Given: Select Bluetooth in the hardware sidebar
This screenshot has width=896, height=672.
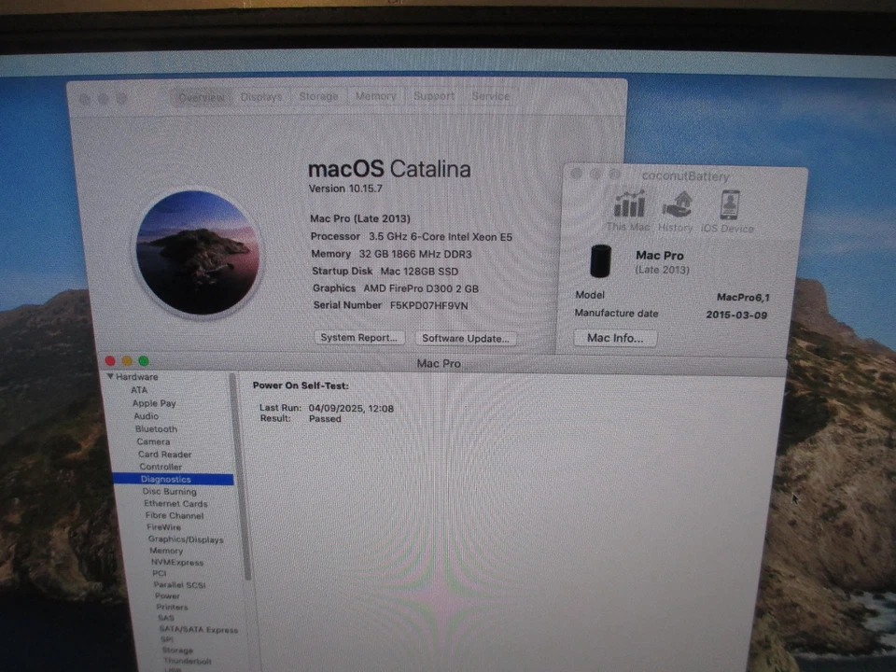Looking at the screenshot, I should [x=156, y=428].
